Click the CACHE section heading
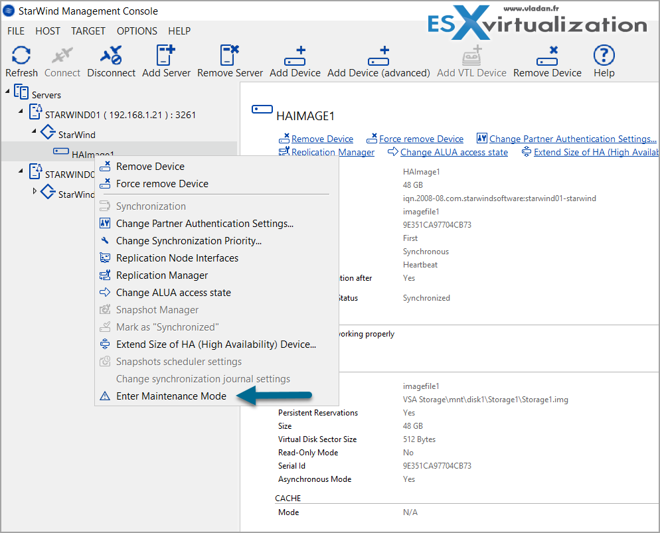The height and width of the screenshot is (533, 660). coord(288,498)
